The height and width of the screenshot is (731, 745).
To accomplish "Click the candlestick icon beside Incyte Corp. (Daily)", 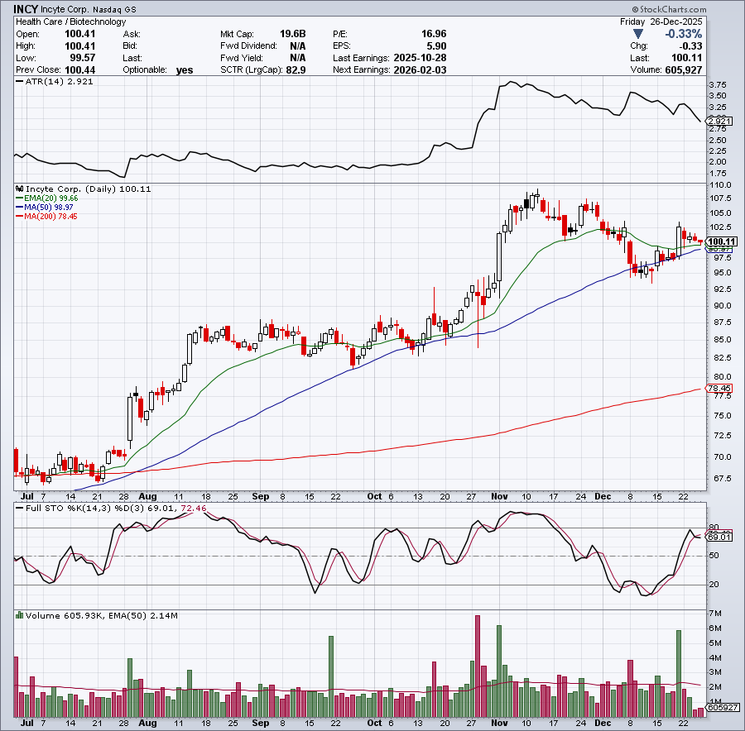I will click(x=20, y=189).
